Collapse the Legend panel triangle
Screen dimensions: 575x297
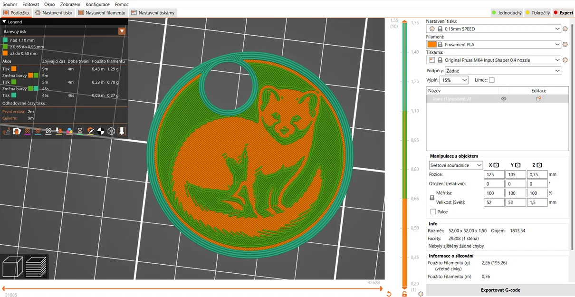(4, 22)
